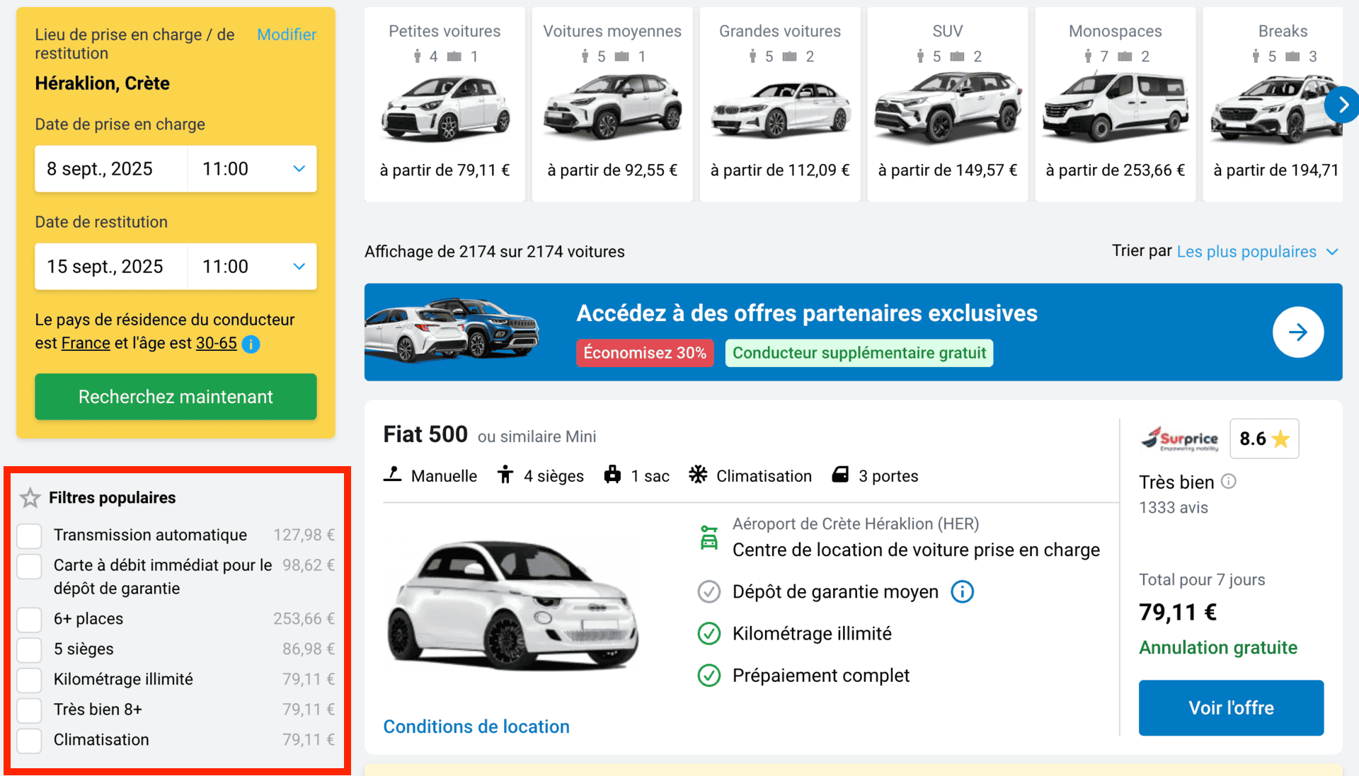This screenshot has width=1359, height=776.
Task: Open the pickup date field 8 sept., 2025
Action: (111, 168)
